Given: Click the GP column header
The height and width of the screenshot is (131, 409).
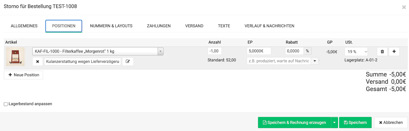Looking at the screenshot, I should 330,42.
